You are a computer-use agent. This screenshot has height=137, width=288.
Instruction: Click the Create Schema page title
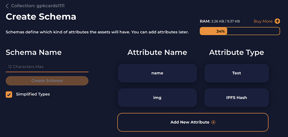click(x=41, y=17)
